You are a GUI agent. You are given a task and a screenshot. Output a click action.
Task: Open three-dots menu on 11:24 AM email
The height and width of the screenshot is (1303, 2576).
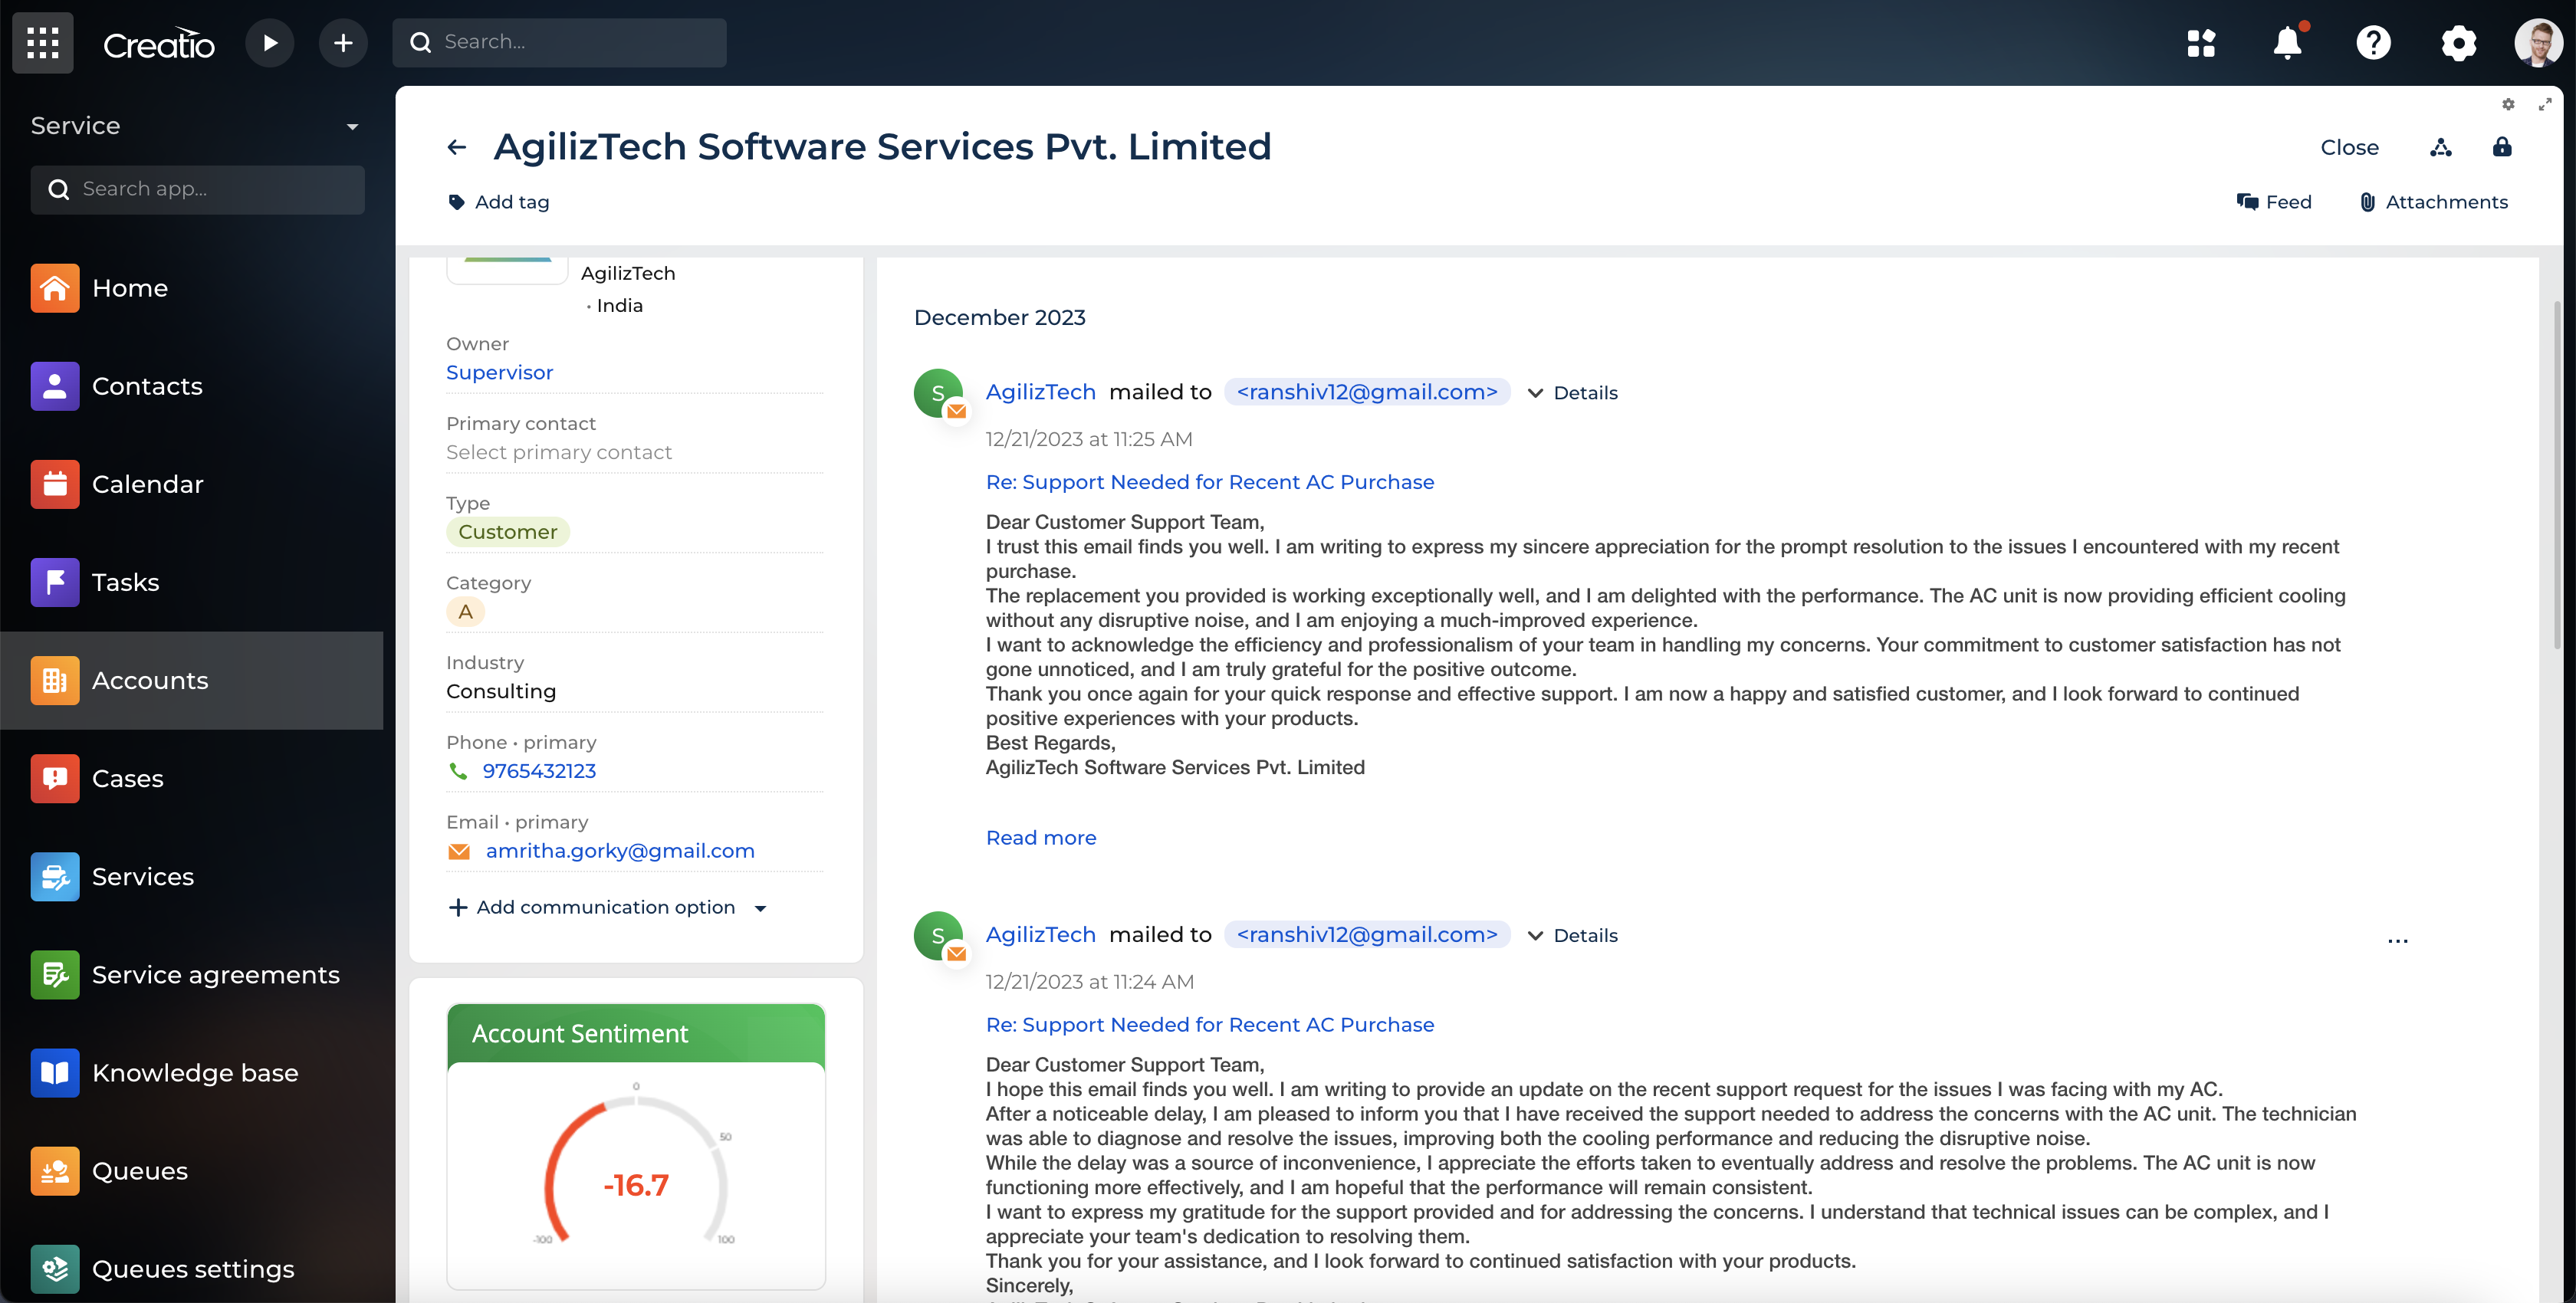[2397, 940]
